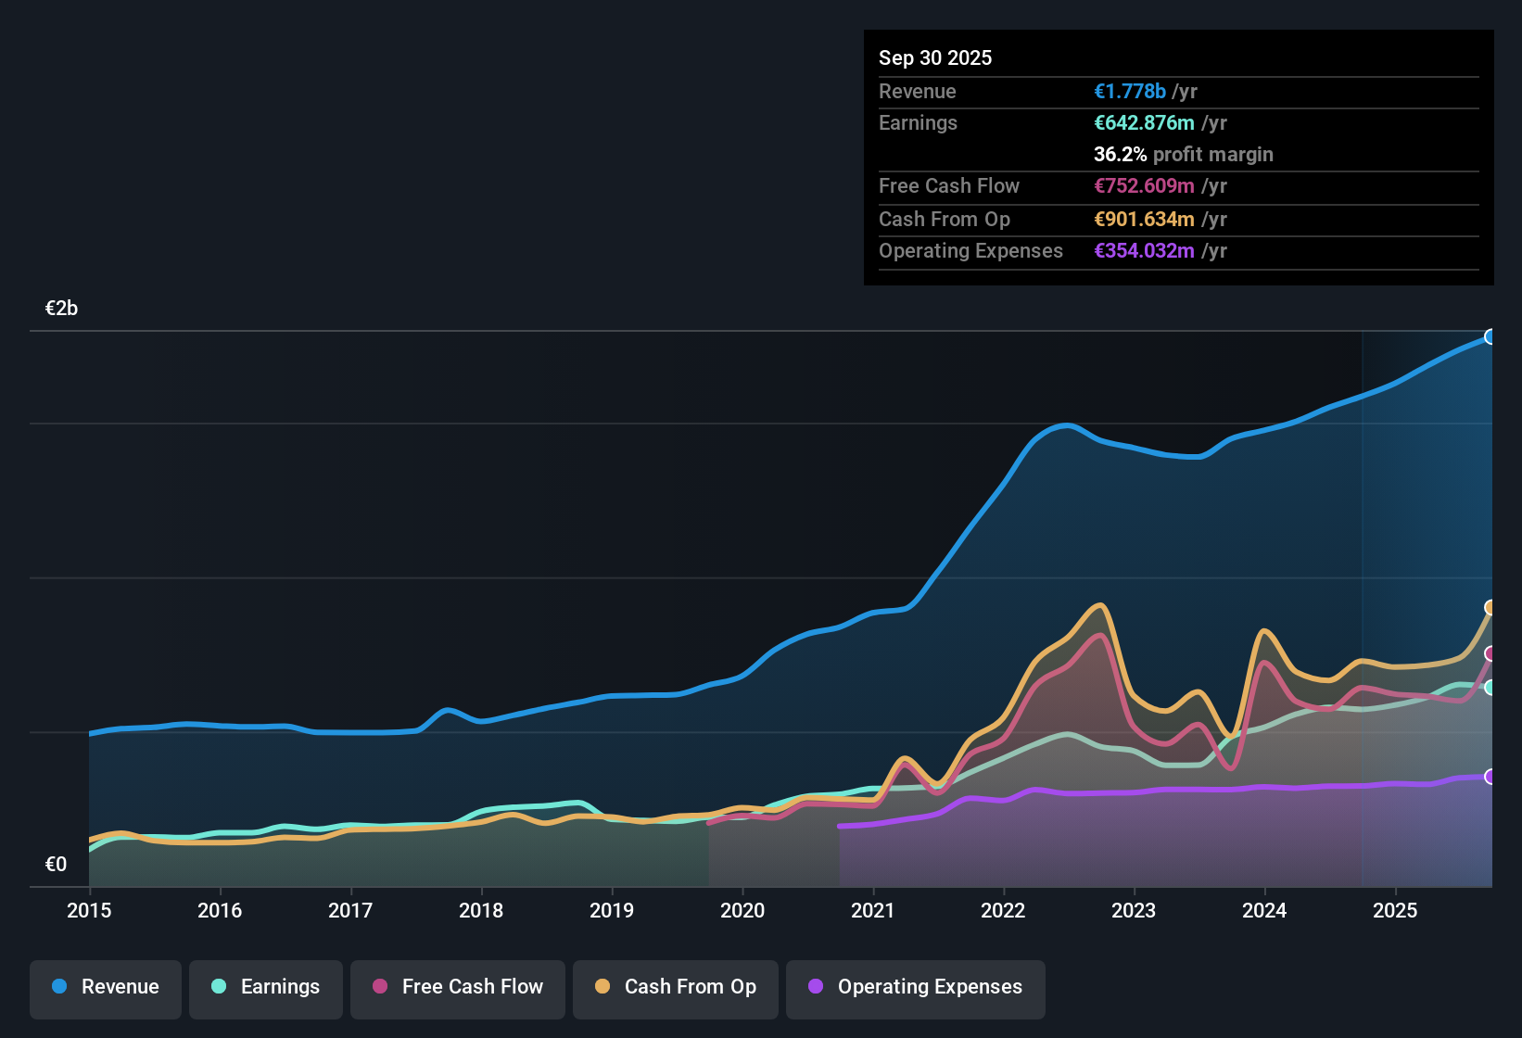
Task: Expand the Sep 30 2025 tooltip panel
Action: coord(935,57)
